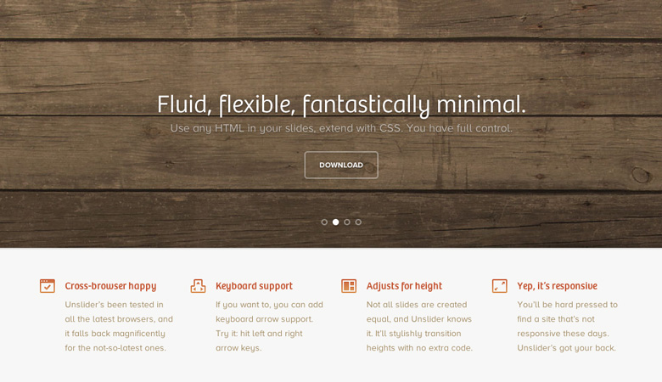
Task: Jump to the fourth slide dot
Action: [x=358, y=222]
